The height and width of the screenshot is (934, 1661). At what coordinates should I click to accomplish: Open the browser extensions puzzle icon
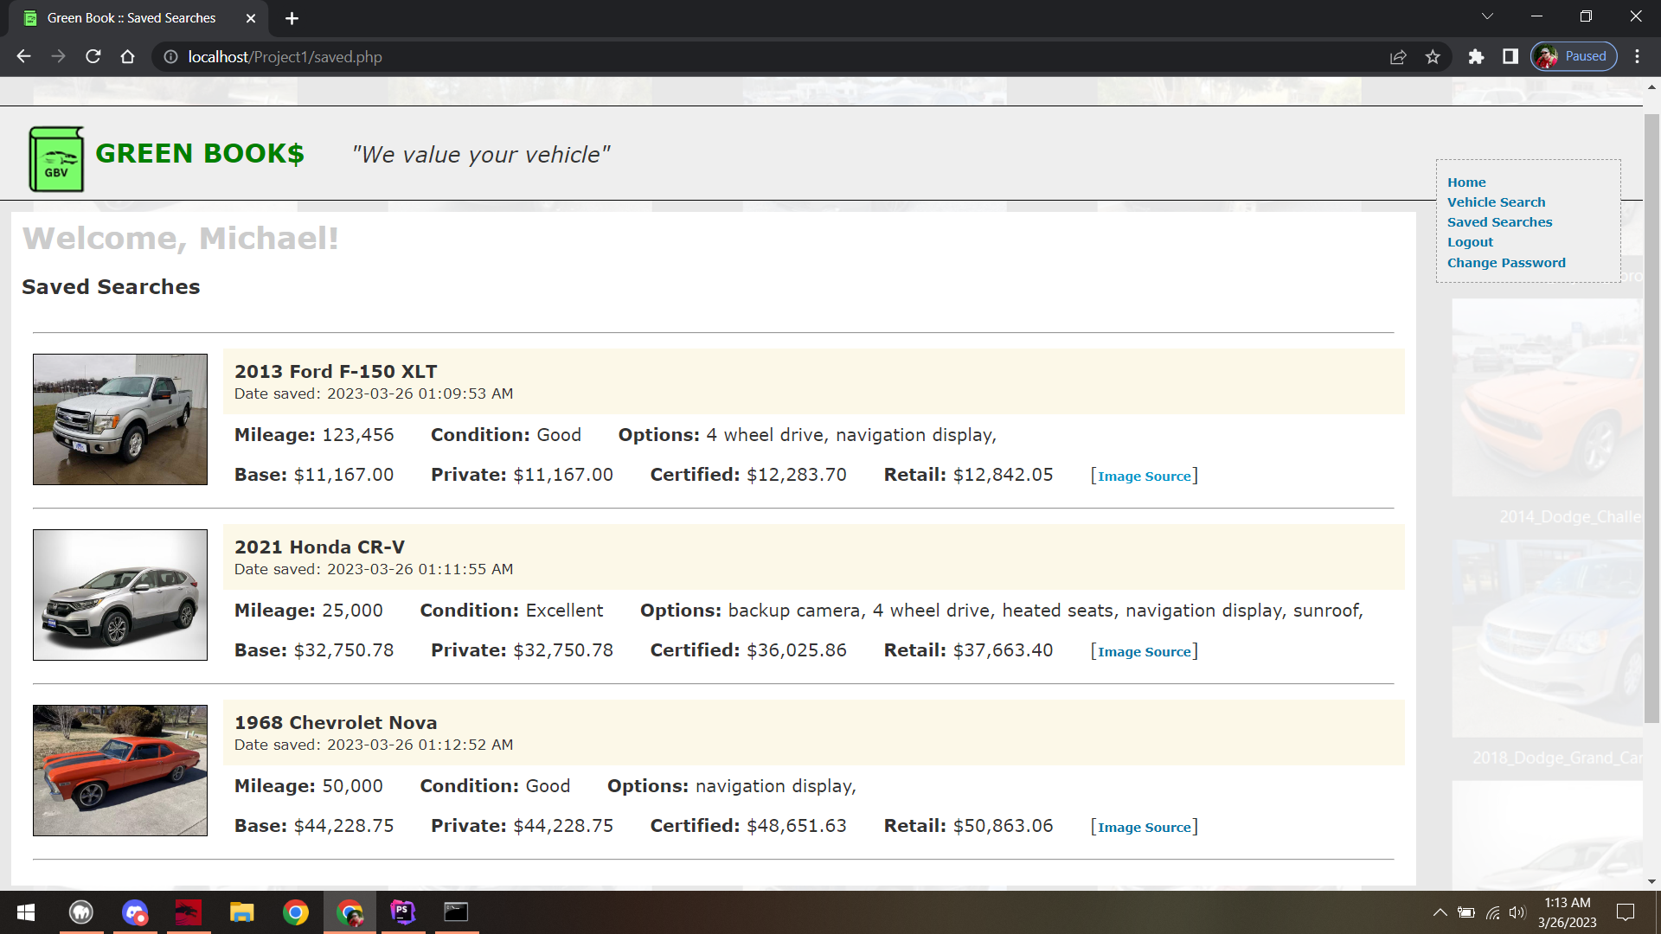[x=1476, y=57]
